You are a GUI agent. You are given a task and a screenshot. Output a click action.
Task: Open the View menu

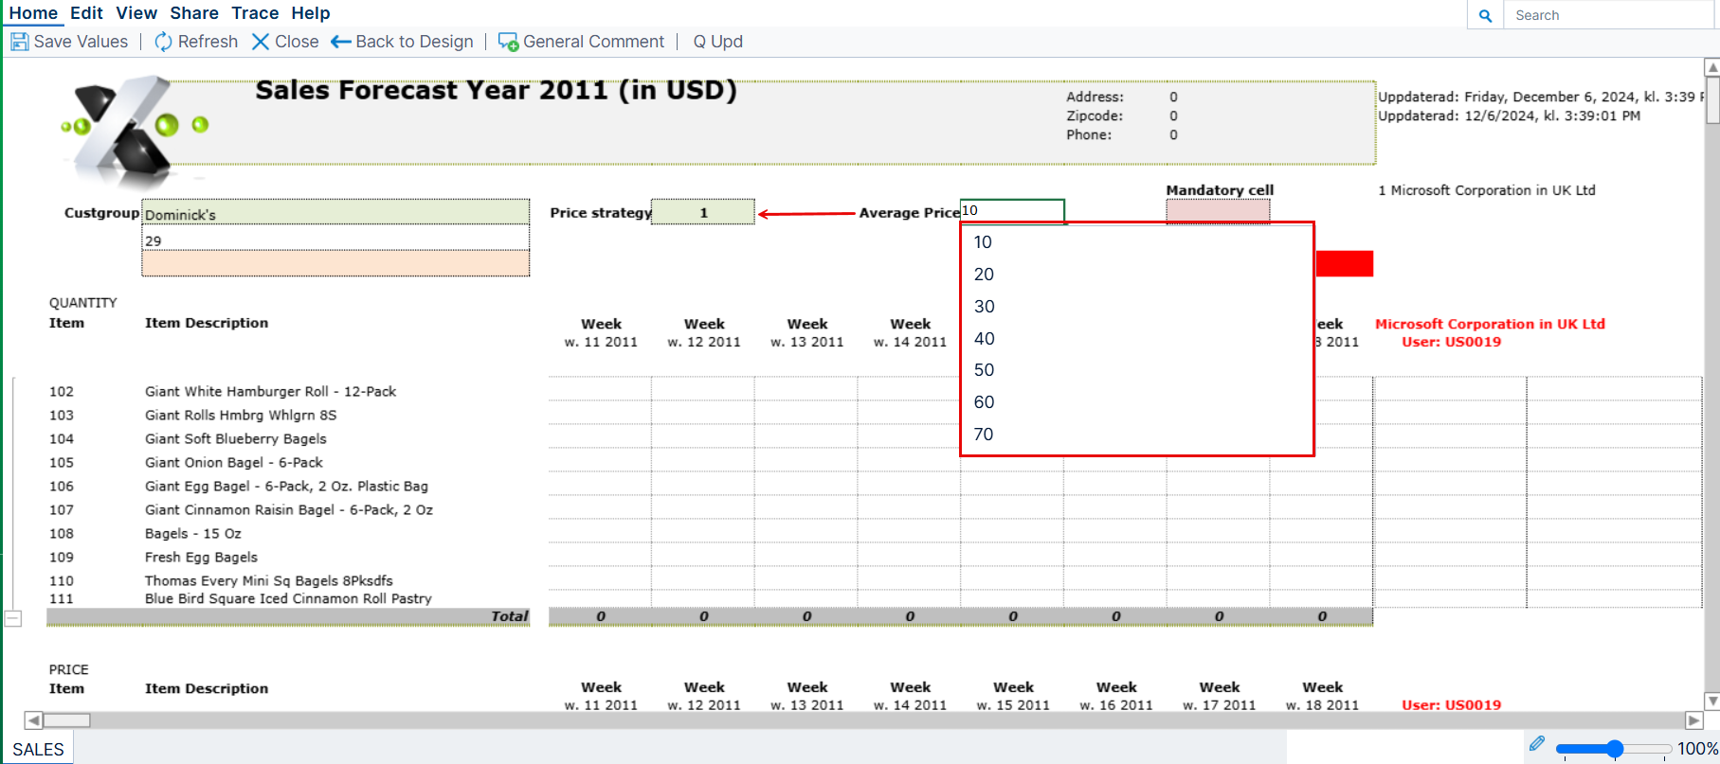point(136,13)
